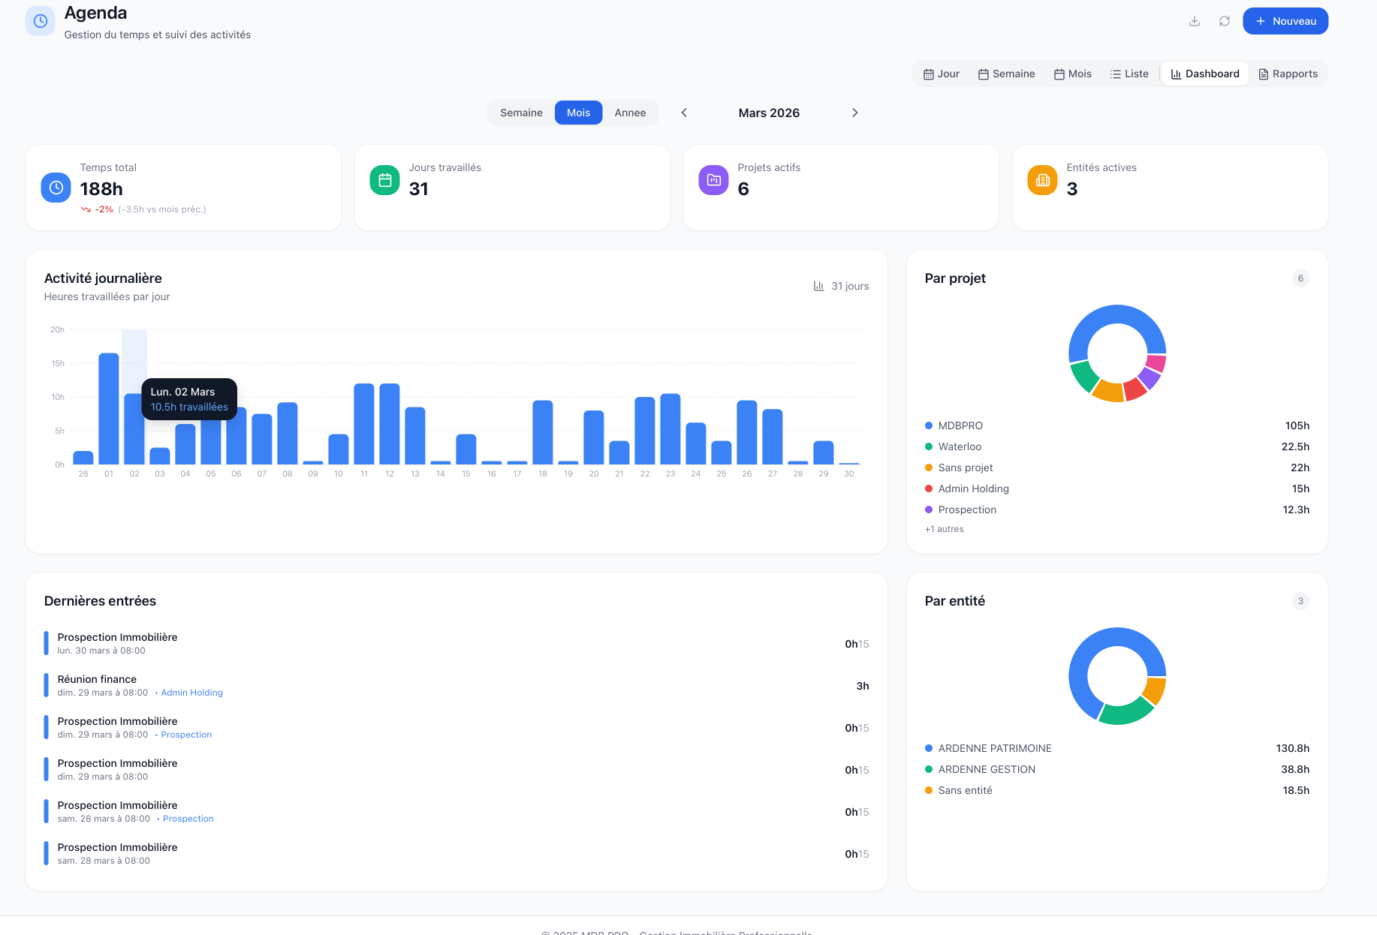1377x935 pixels.
Task: Click the refresh icon in header
Action: tap(1225, 21)
